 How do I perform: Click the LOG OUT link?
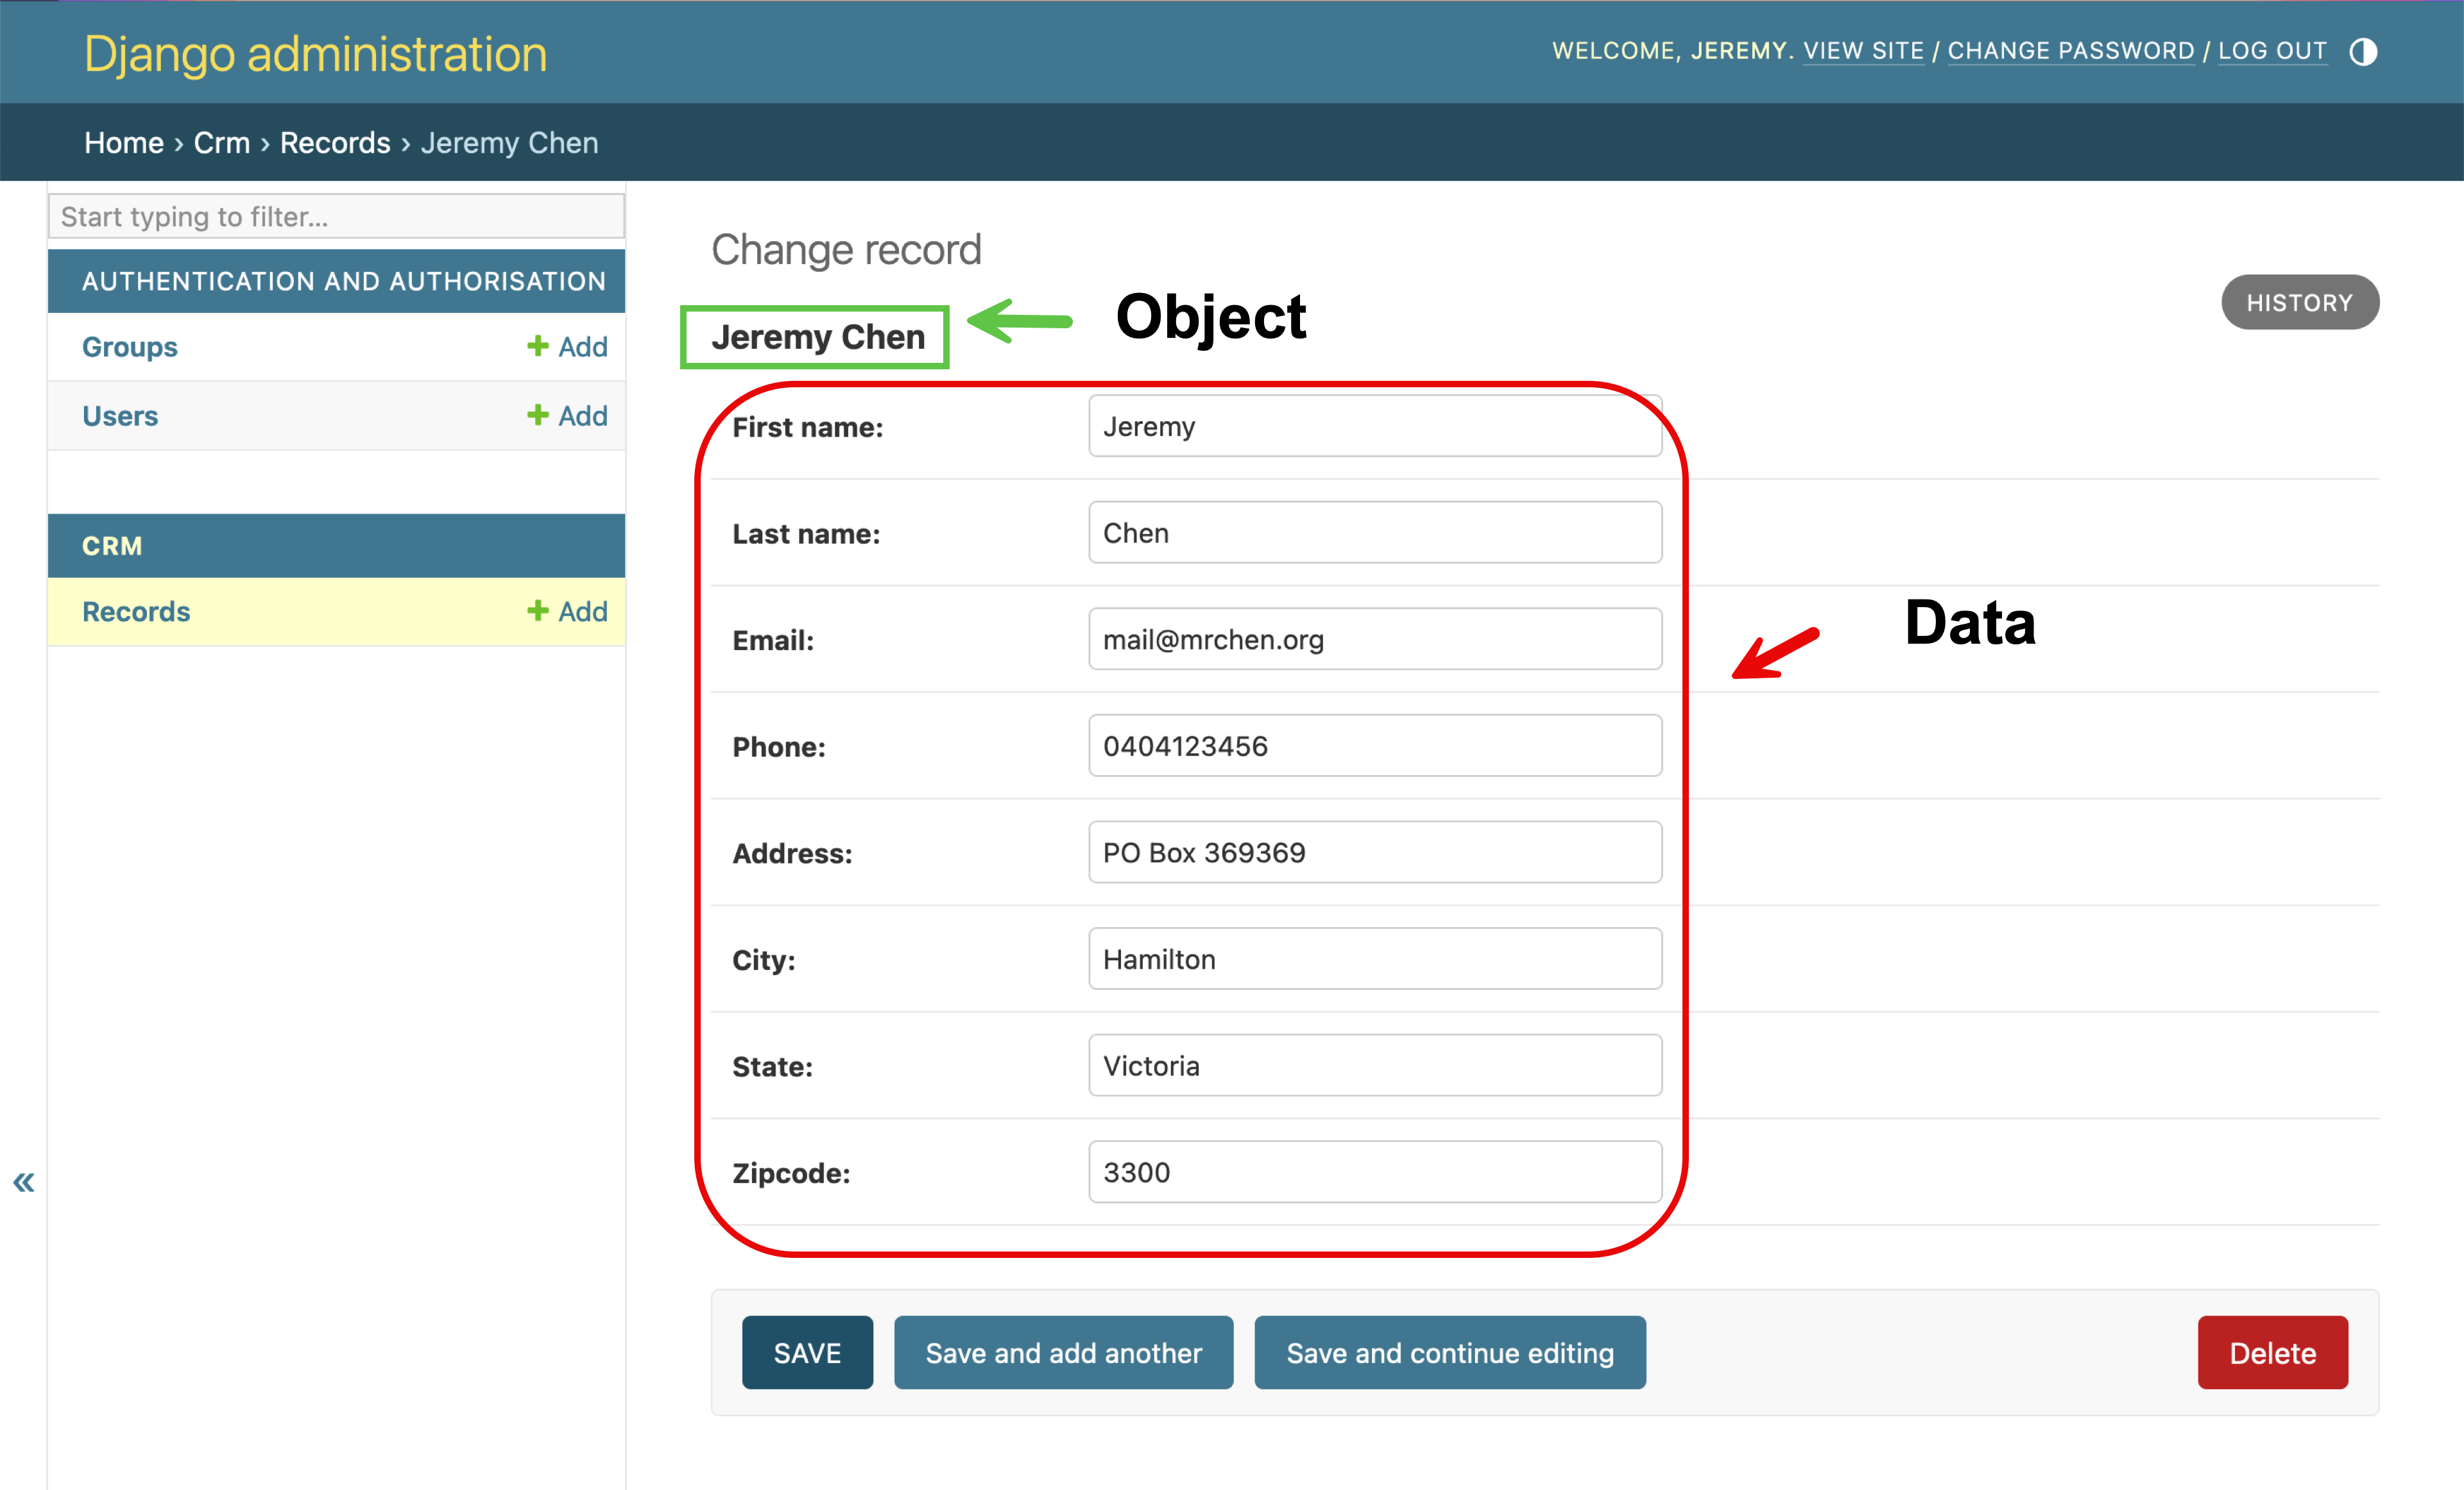2272,51
